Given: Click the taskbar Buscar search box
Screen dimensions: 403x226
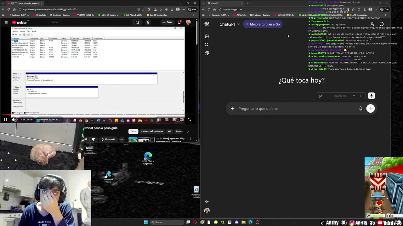Looking at the screenshot, I should (167, 222).
